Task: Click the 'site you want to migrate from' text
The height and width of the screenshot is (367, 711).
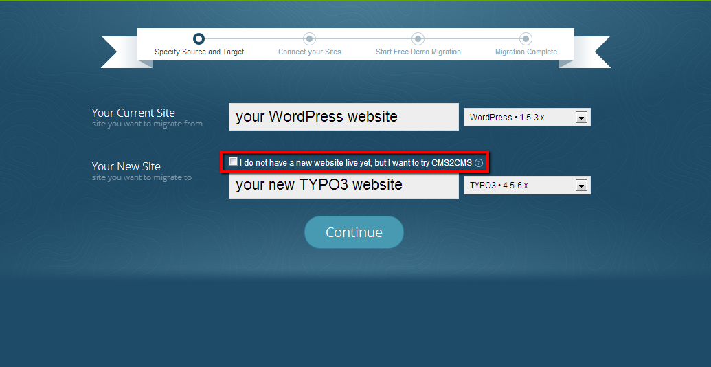Action: tap(147, 124)
